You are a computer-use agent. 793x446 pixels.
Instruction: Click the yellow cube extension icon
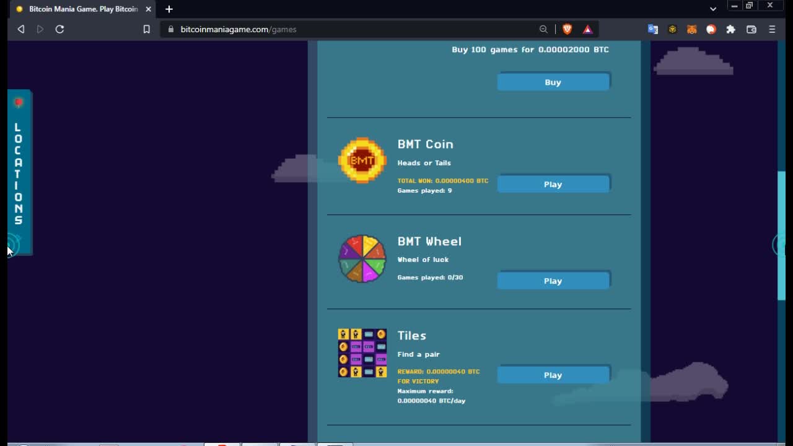coord(672,29)
